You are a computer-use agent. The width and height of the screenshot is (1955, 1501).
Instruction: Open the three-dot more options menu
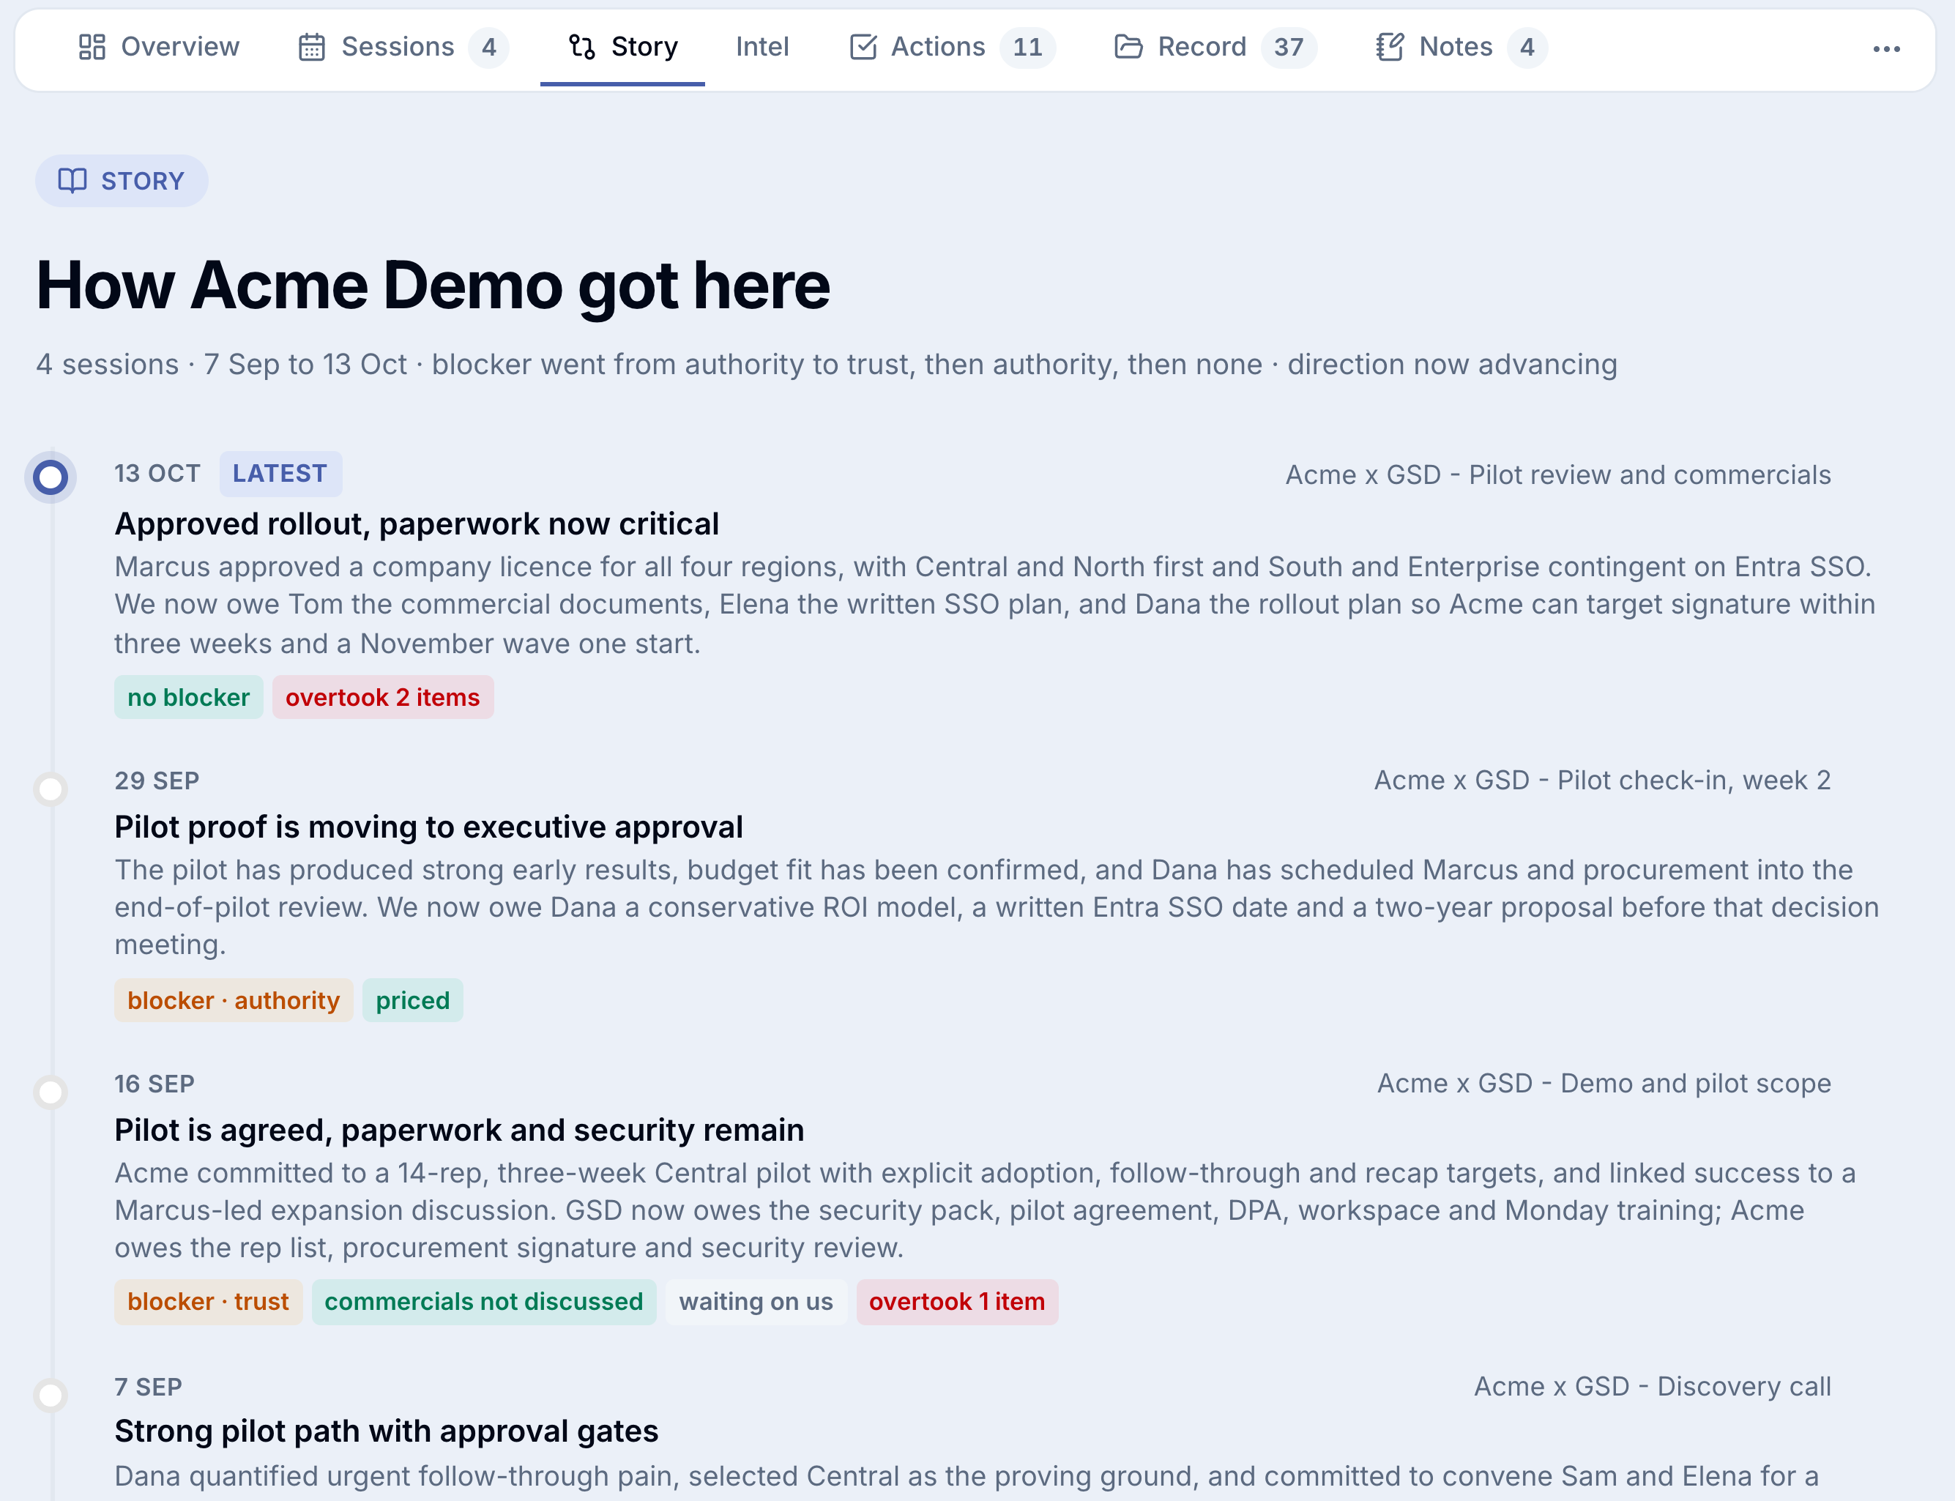(x=1886, y=48)
